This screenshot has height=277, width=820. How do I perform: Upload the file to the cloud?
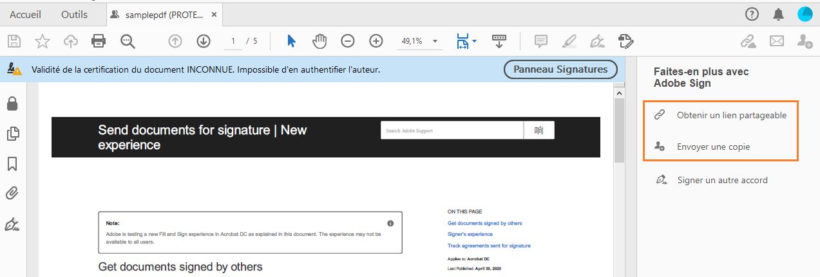click(70, 41)
